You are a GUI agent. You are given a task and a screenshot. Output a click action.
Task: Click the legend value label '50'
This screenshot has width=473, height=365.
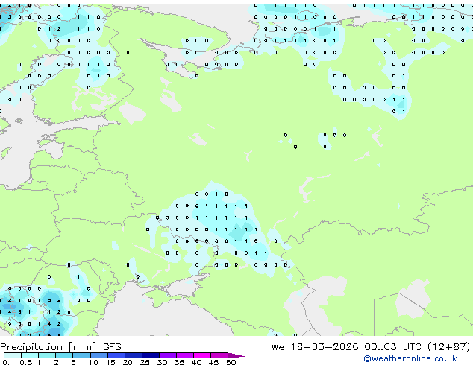tap(231, 362)
